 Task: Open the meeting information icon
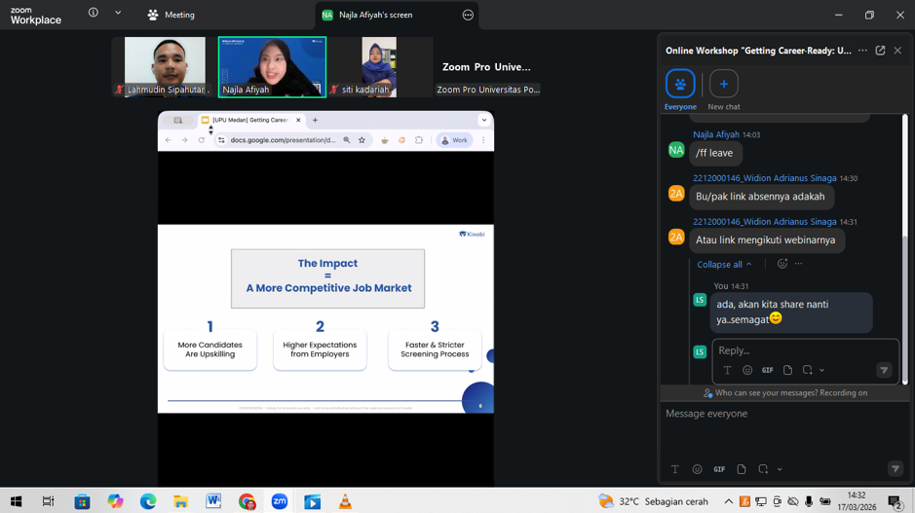point(94,14)
